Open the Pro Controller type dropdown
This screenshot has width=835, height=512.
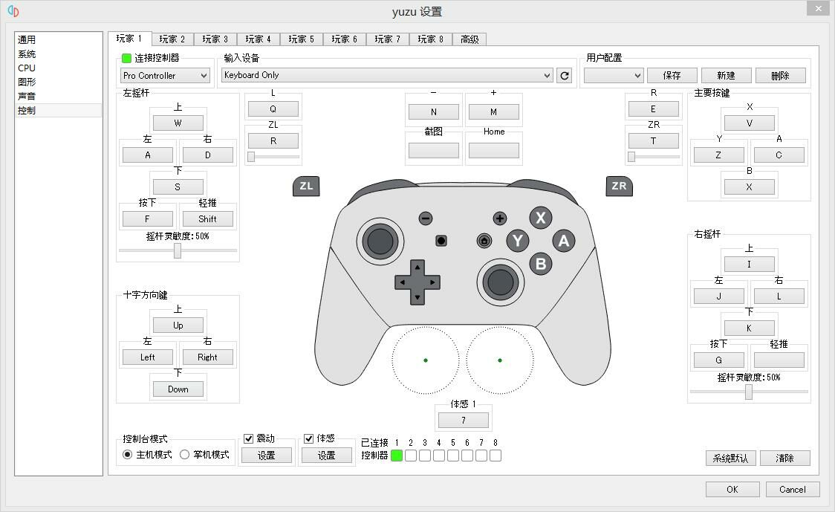pyautogui.click(x=165, y=76)
